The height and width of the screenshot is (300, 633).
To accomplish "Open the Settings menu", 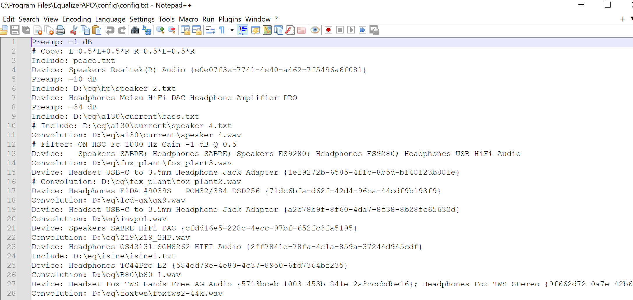I will tap(142, 19).
